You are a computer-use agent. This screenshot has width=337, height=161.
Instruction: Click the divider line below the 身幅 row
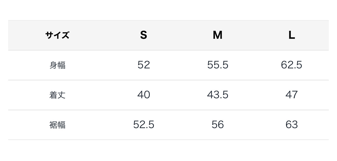click(168, 80)
